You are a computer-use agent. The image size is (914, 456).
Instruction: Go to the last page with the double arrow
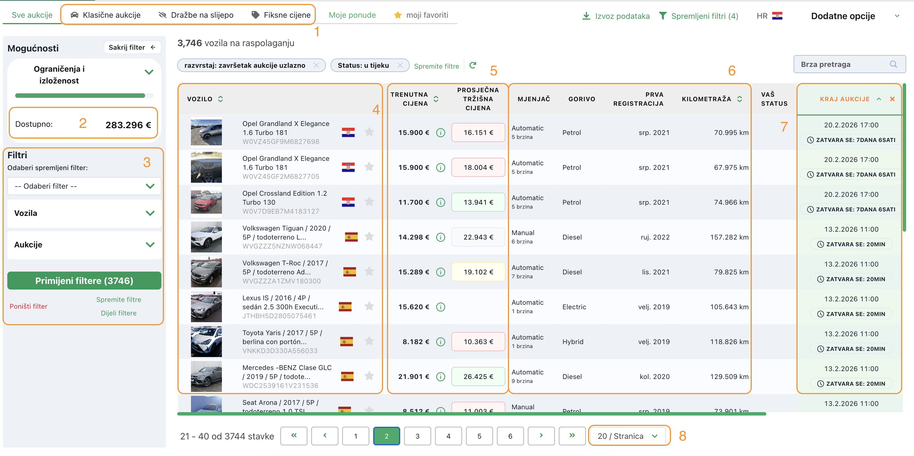pos(572,435)
